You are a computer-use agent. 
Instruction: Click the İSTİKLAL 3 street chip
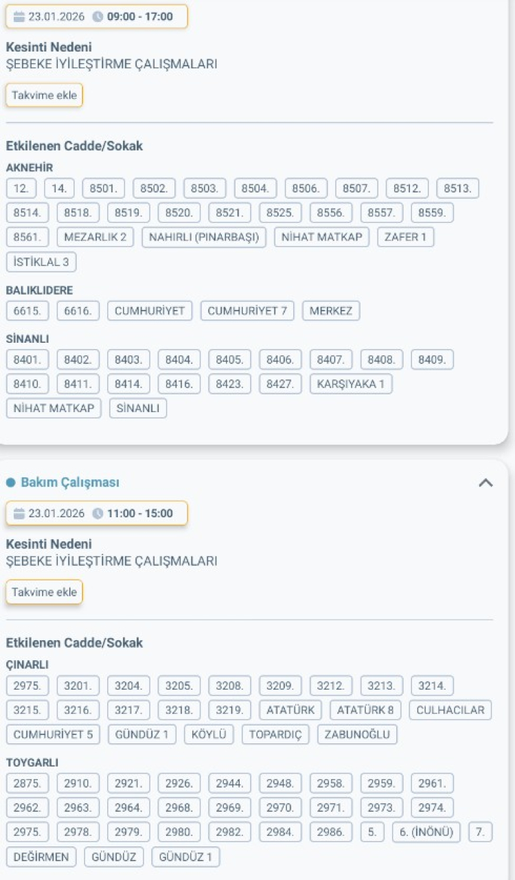tap(41, 262)
